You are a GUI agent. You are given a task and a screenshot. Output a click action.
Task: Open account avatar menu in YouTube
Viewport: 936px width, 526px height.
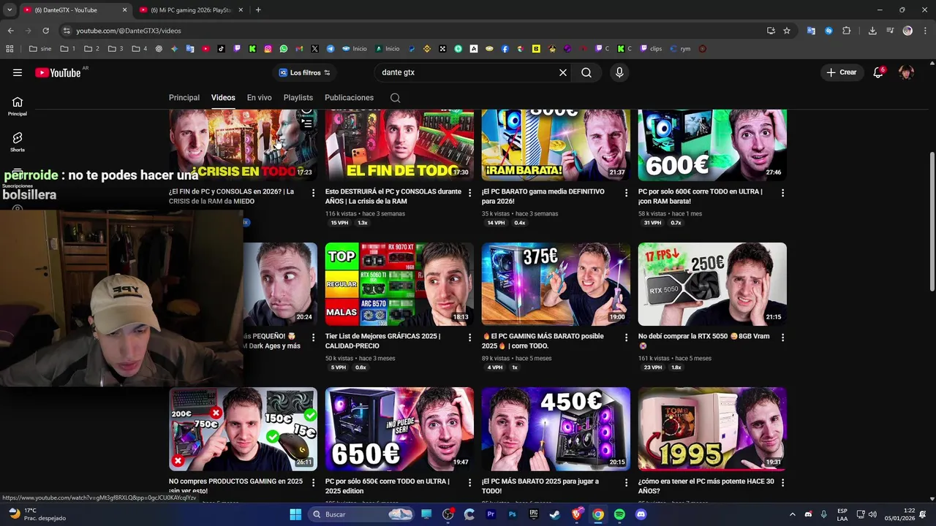pyautogui.click(x=907, y=72)
